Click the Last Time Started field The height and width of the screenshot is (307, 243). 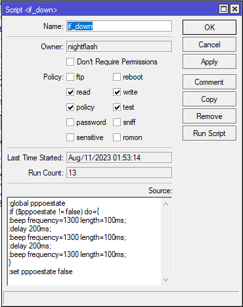[x=119, y=158]
